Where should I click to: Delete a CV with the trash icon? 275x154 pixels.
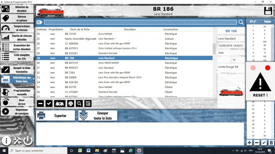click(271, 143)
